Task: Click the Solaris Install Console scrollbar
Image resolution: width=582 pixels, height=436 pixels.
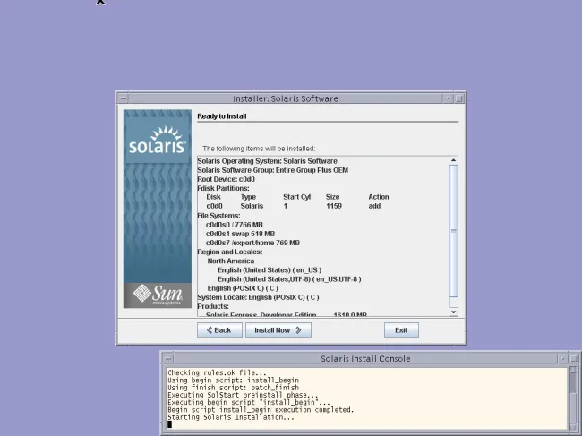Action: [x=573, y=398]
